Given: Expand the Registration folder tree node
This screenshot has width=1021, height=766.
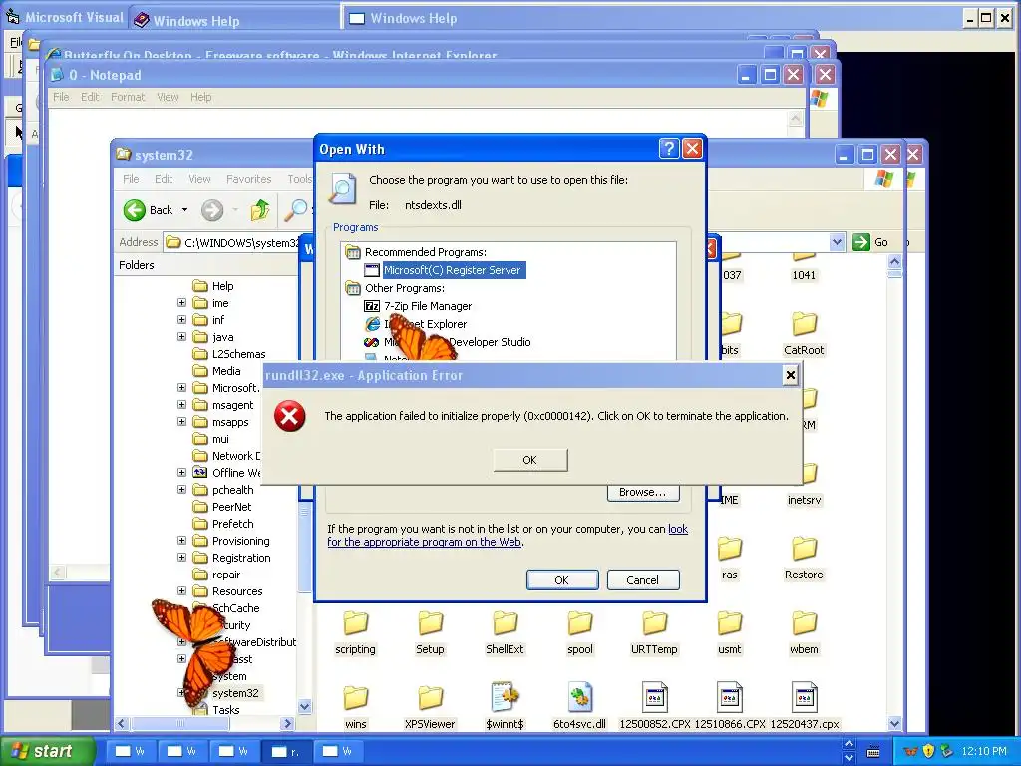Looking at the screenshot, I should (182, 557).
